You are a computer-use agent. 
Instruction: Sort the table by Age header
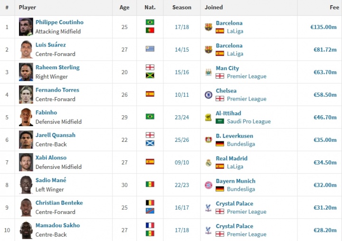pos(124,8)
